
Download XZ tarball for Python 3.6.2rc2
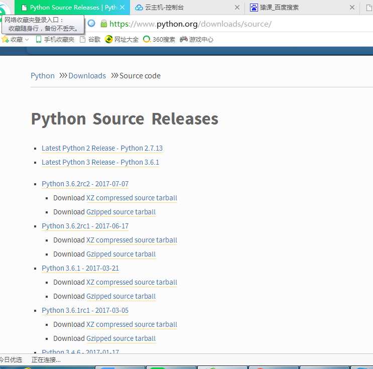132,198
